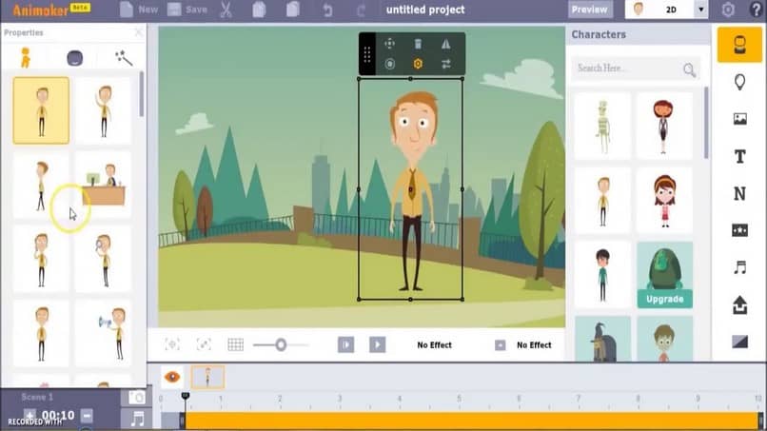Open the settings gear icon
Image resolution: width=767 pixels, height=431 pixels.
[728, 10]
